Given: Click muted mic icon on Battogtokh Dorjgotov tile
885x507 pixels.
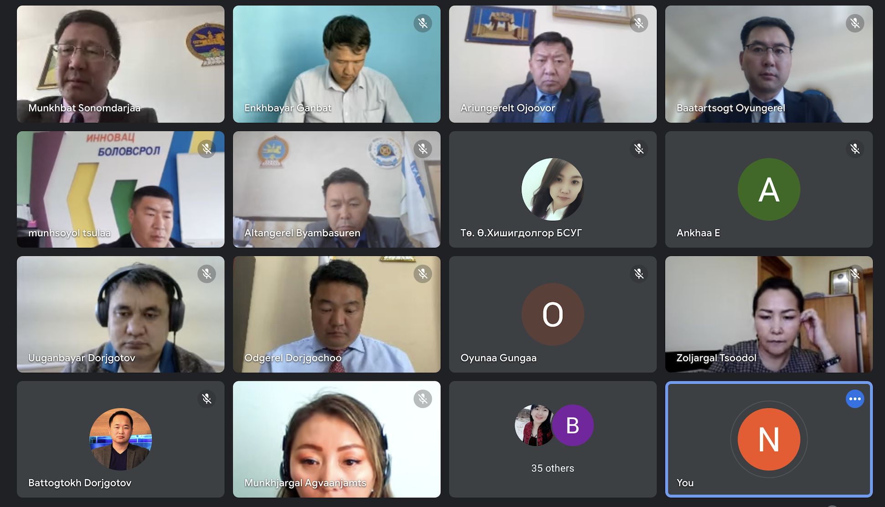Looking at the screenshot, I should pyautogui.click(x=207, y=399).
